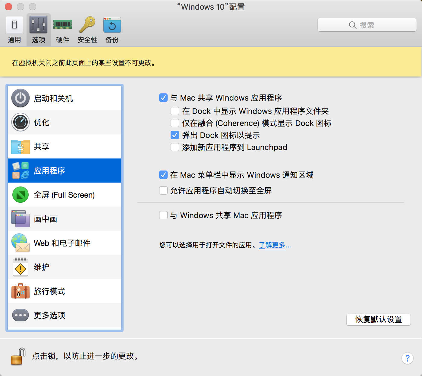Screen dimensions: 422x376
Task: Select 全屏 (Full Screen) green icon
Action: pos(20,195)
